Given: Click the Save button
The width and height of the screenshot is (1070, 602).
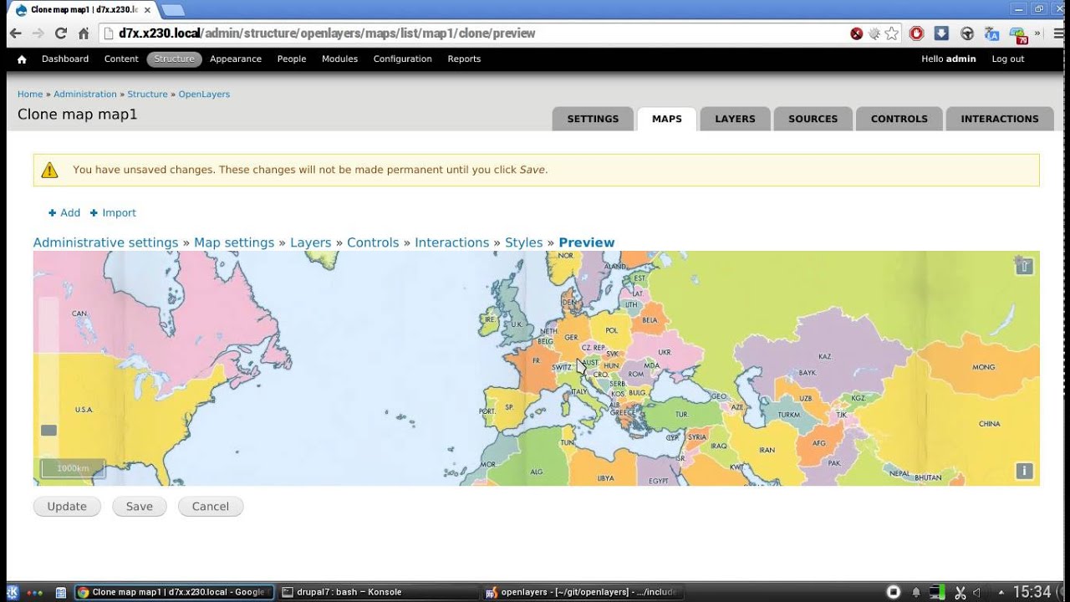Looking at the screenshot, I should [x=140, y=506].
